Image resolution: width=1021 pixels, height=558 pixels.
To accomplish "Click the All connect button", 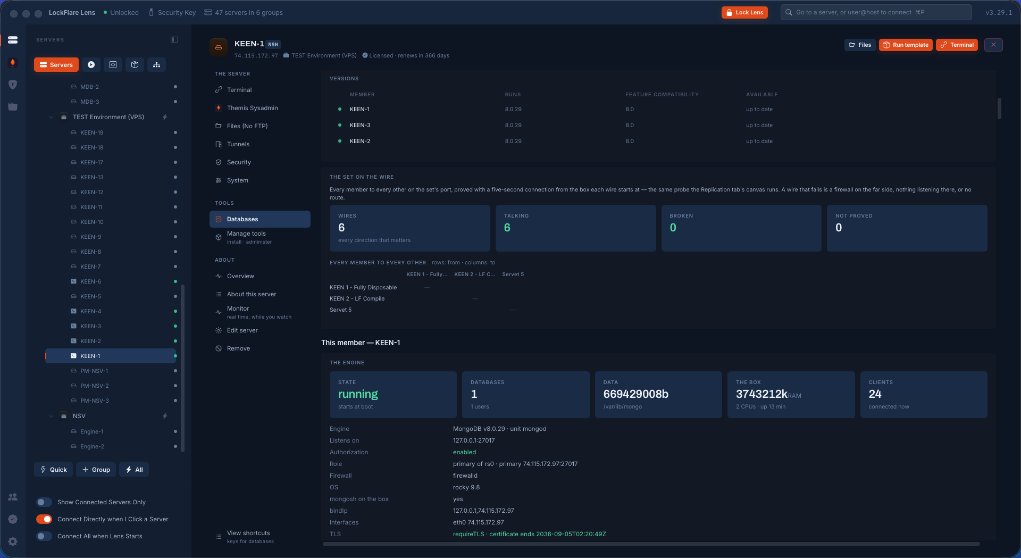I will (134, 470).
